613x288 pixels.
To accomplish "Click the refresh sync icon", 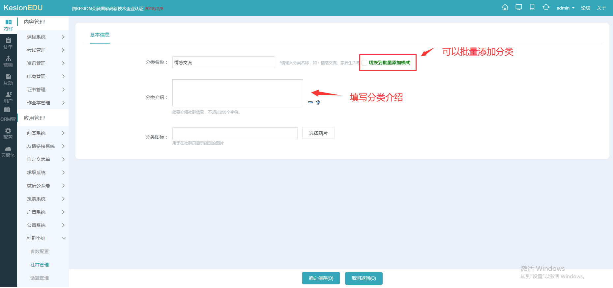I will (546, 7).
